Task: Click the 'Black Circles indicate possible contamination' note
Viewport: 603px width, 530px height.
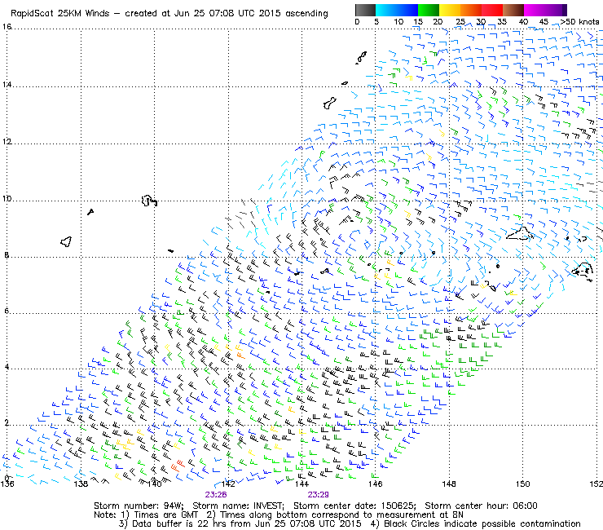Action: [482, 523]
